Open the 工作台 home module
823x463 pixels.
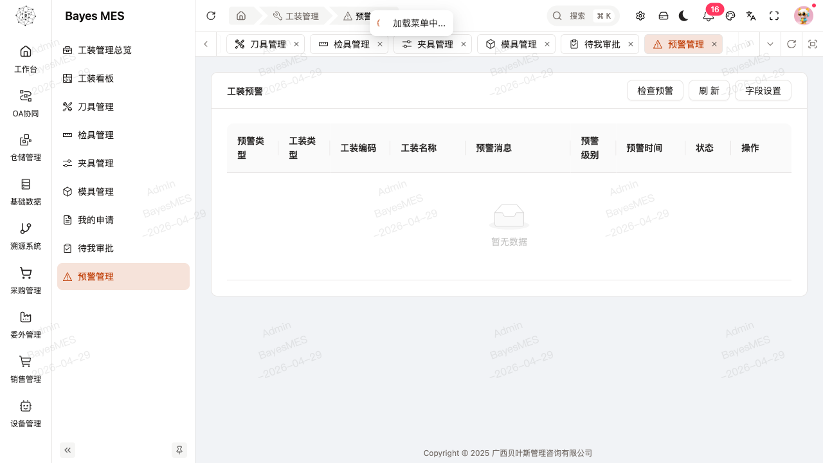[26, 59]
